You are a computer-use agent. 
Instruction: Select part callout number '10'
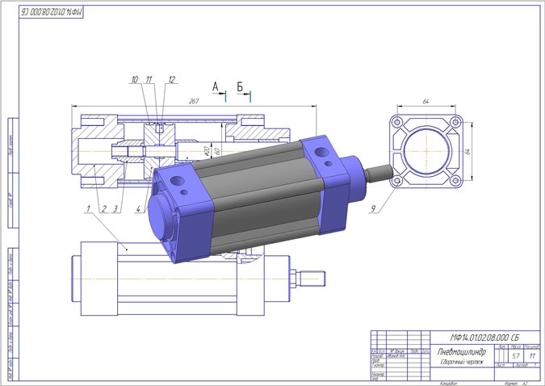(x=135, y=80)
